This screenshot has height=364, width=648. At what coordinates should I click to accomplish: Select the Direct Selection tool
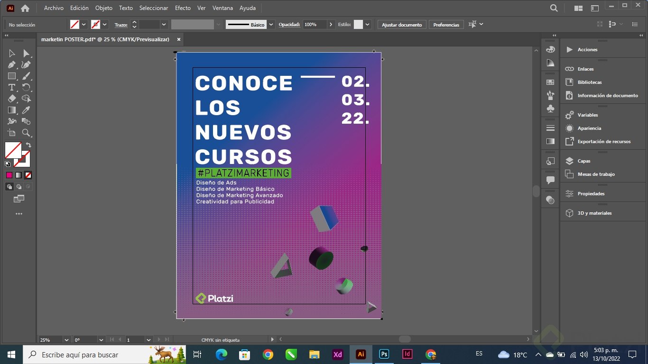click(26, 53)
